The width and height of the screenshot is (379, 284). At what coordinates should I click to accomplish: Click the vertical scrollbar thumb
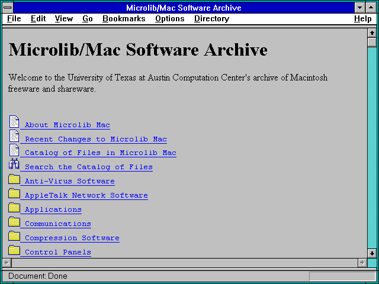click(372, 42)
